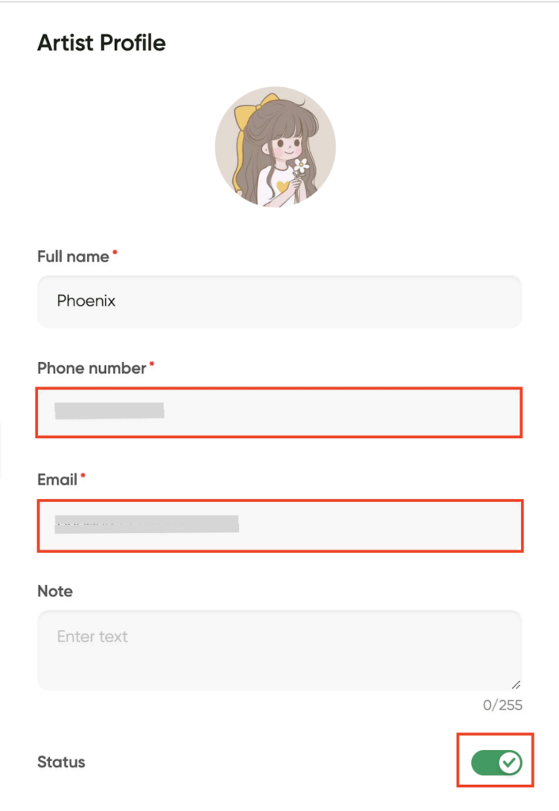Click the greyed-out email address value
The width and height of the screenshot is (559, 811).
click(x=146, y=524)
